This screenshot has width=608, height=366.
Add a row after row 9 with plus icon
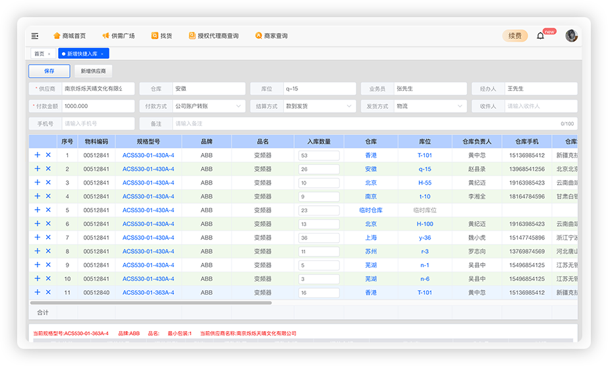[x=37, y=265]
